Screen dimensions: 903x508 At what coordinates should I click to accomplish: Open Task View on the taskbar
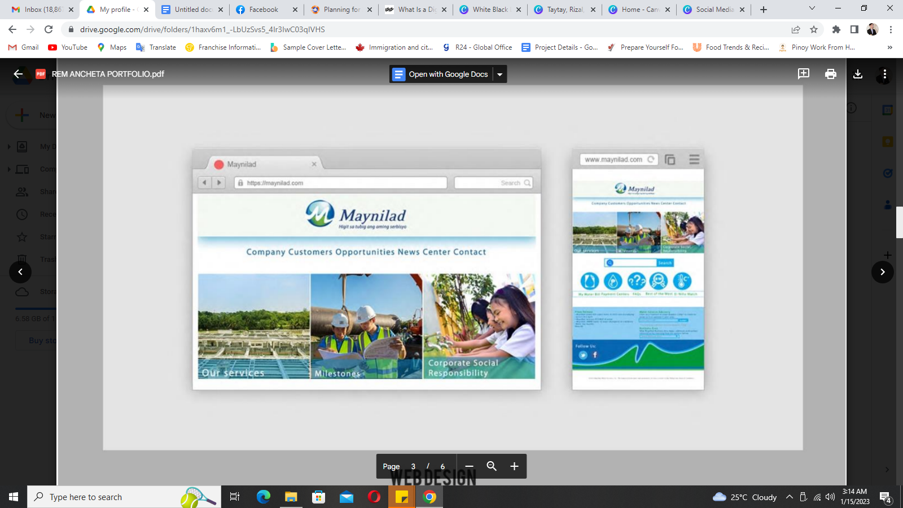[235, 497]
